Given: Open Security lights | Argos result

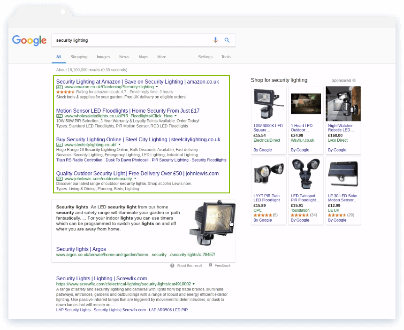Looking at the screenshot, I should [81, 249].
